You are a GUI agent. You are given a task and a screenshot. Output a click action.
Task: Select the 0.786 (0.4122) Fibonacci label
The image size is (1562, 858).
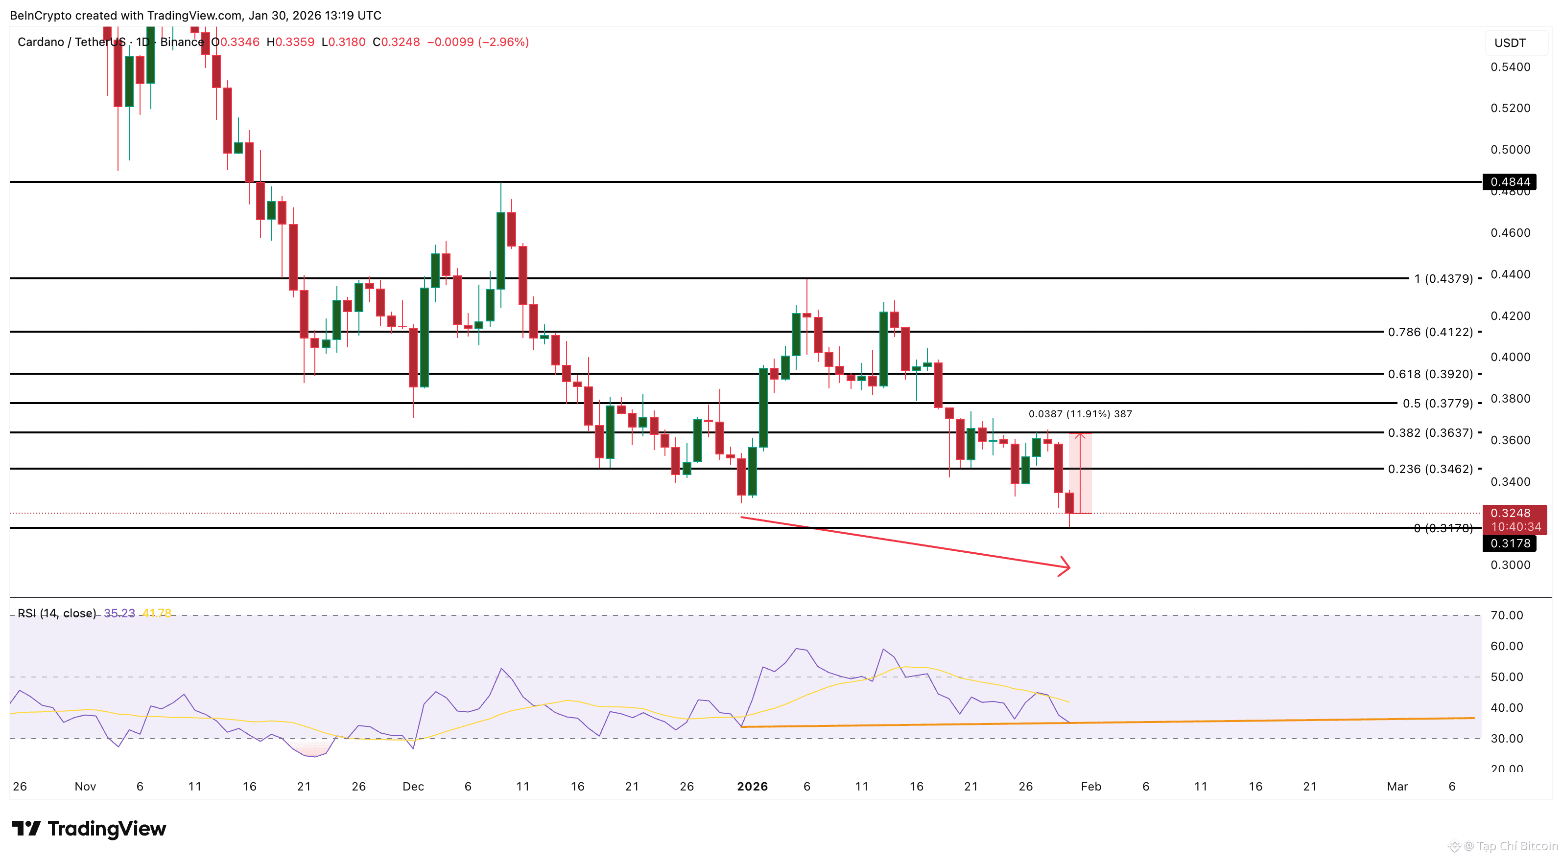[x=1430, y=332]
